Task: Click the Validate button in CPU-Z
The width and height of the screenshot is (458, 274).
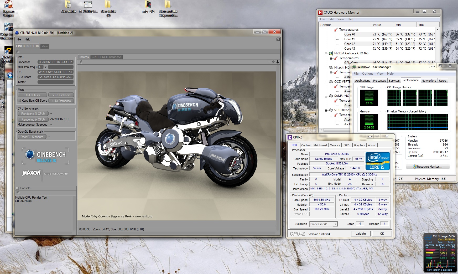Action: click(361, 234)
